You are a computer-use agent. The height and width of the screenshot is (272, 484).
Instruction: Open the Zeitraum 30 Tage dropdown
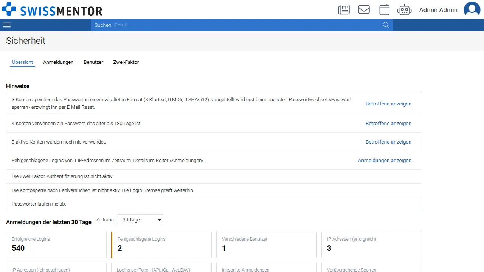[x=140, y=220]
